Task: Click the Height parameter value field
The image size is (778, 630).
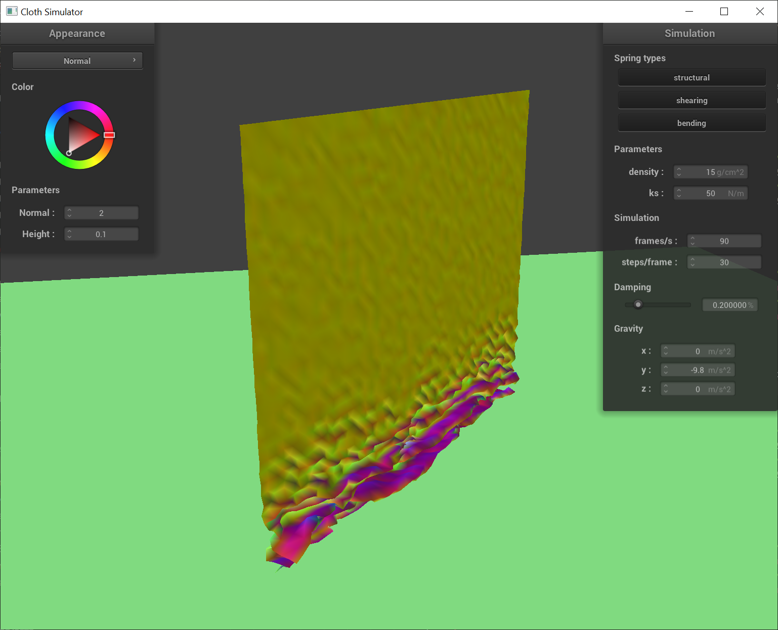Action: 101,234
